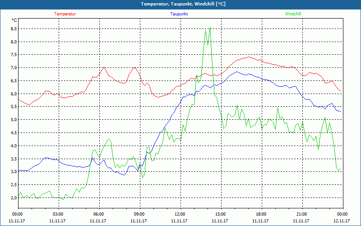The width and height of the screenshot is (361, 226).
Task: Click the 6,0 y-axis value
Action: coord(14,94)
